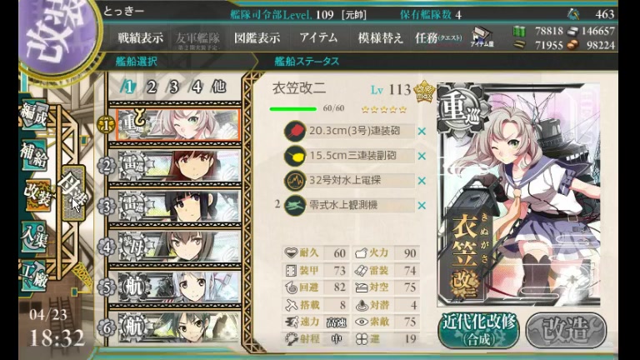
Task: Open the 編成 fleet composition sidebar icon
Action: point(35,115)
